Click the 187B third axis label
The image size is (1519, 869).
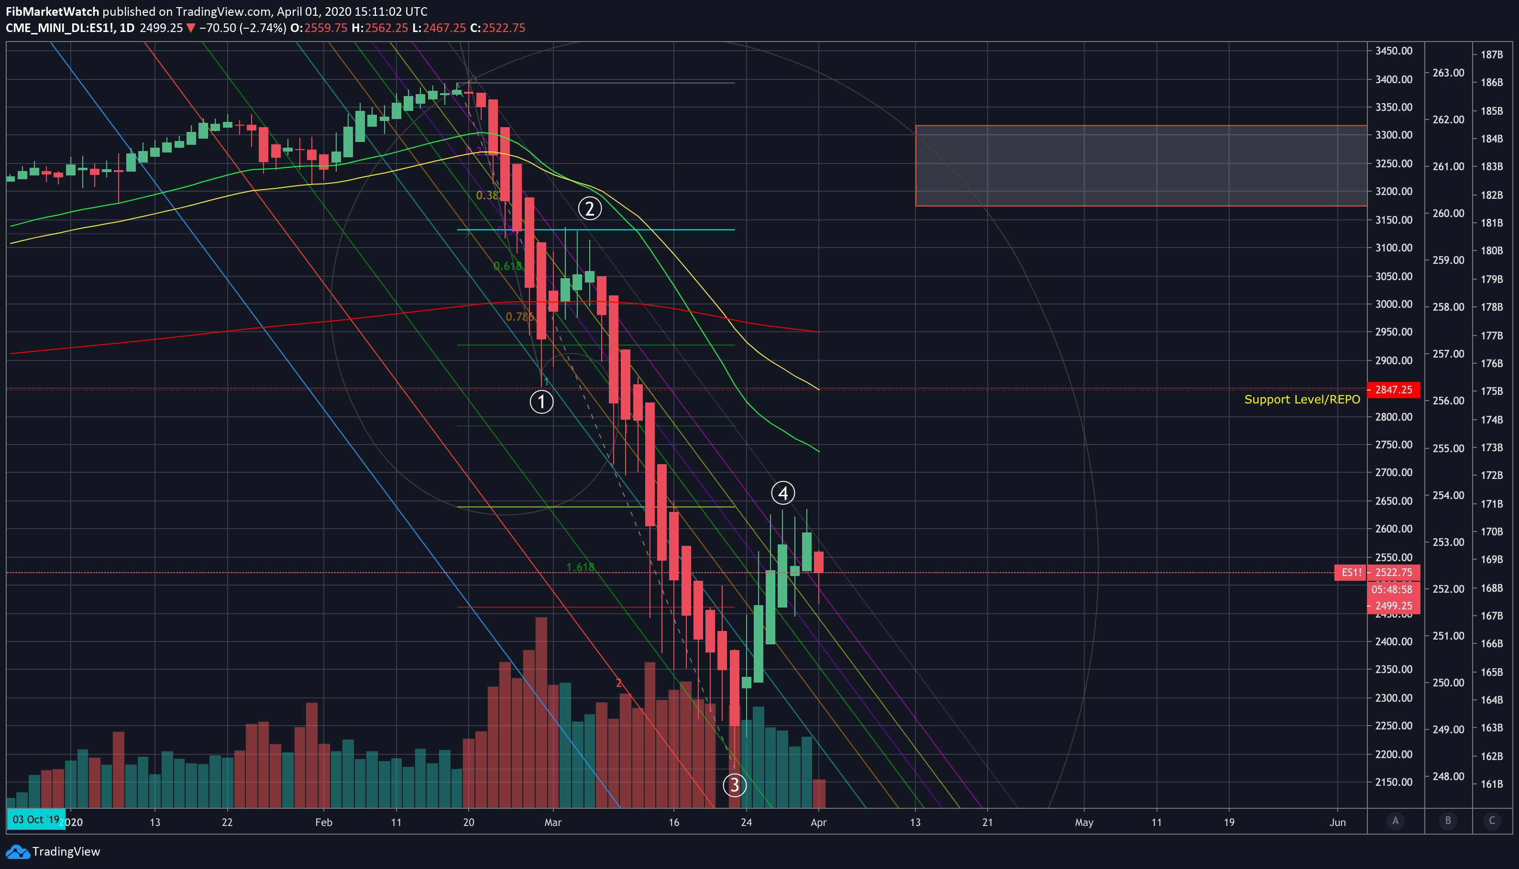tap(1492, 54)
